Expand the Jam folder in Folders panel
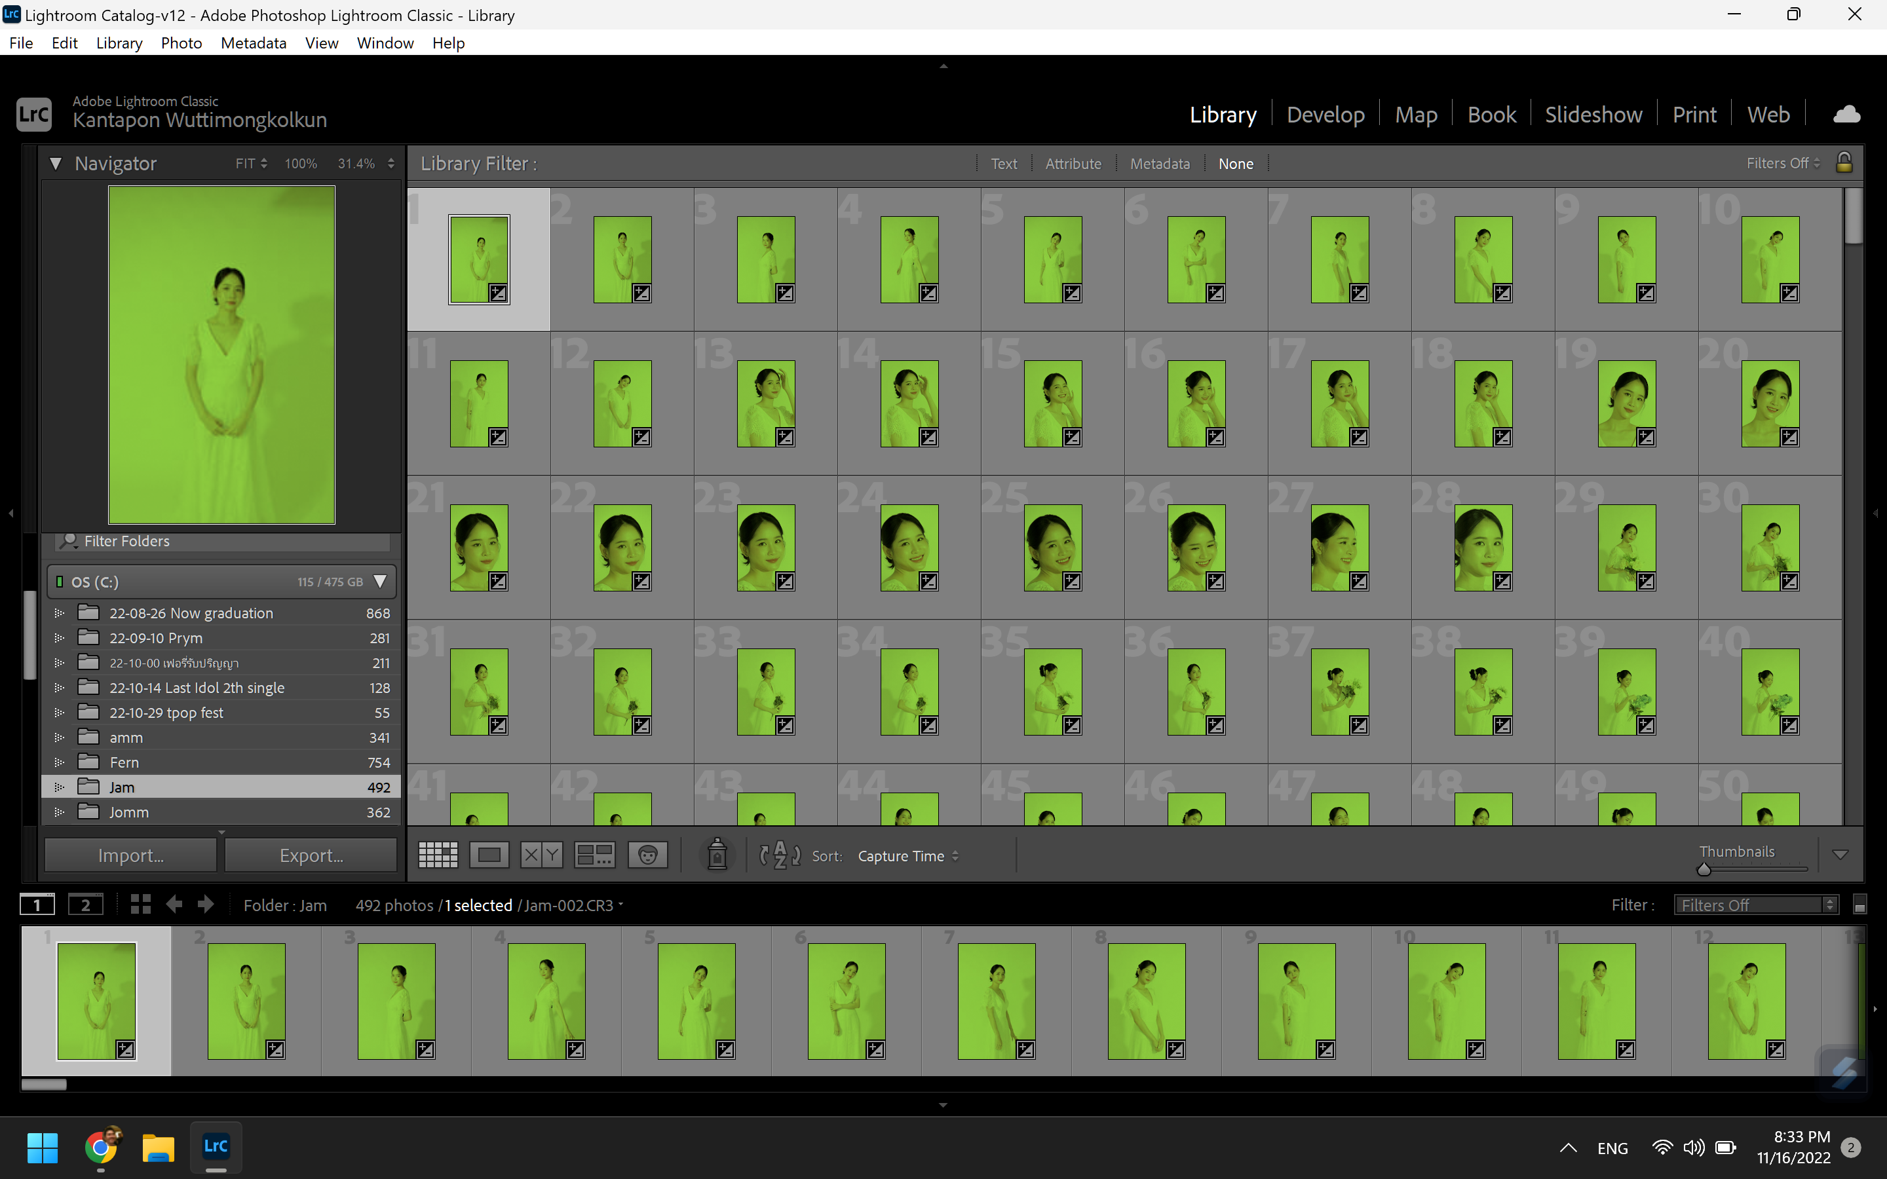1887x1179 pixels. 59,787
